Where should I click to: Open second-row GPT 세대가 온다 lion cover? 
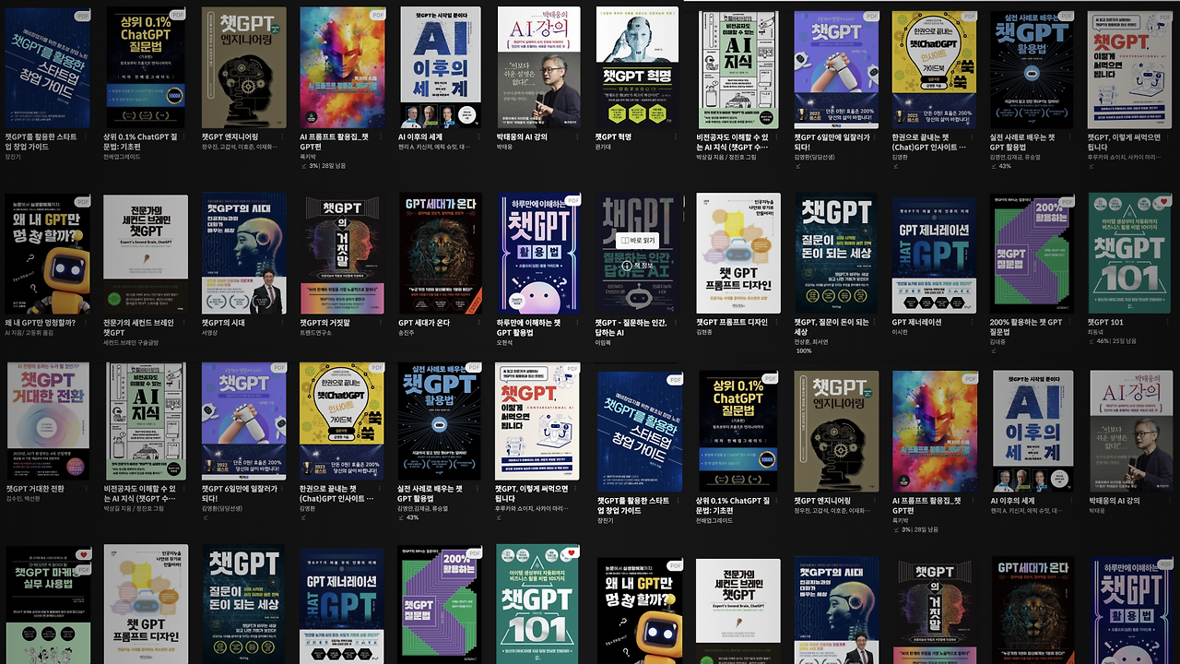pyautogui.click(x=441, y=254)
